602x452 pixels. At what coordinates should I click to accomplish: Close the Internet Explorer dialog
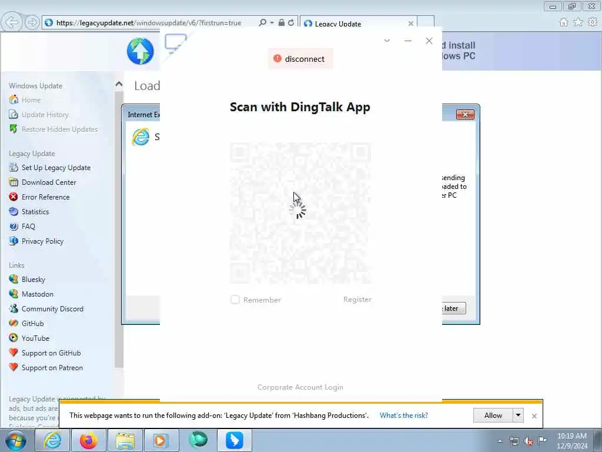465,115
